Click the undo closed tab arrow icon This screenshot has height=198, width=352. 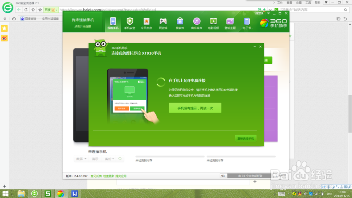pyautogui.click(x=345, y=19)
